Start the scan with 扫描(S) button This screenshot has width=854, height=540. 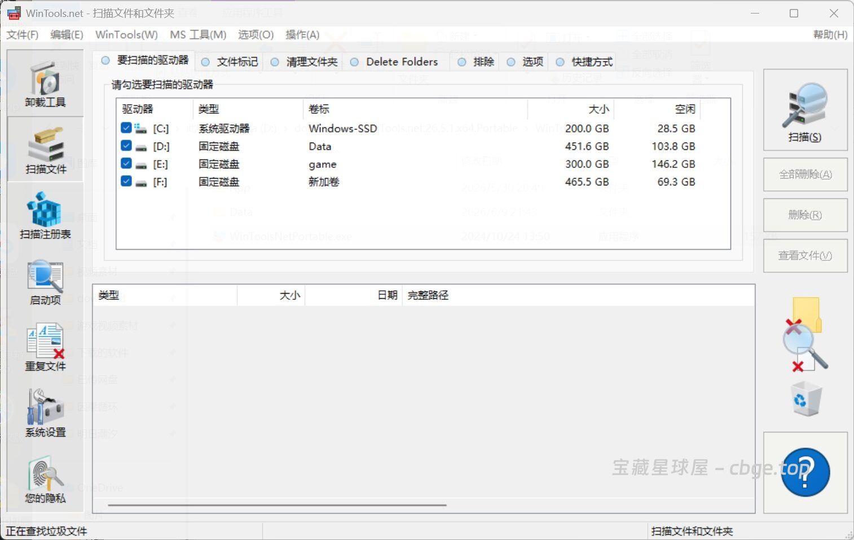(x=805, y=110)
